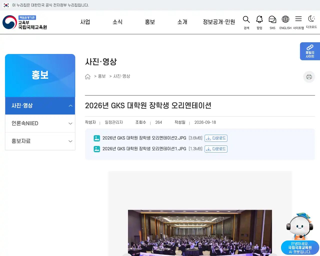The width and height of the screenshot is (320, 256).
Task: Click the post date 2026-09-18
Action: click(x=205, y=122)
